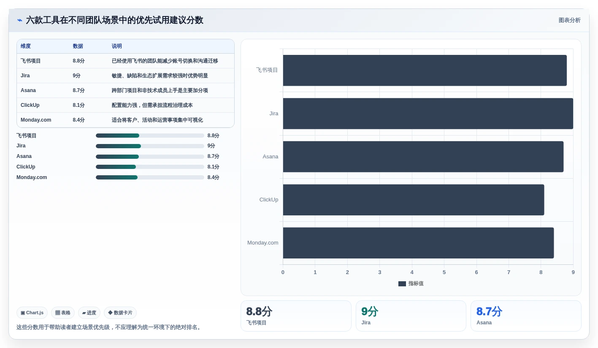The width and height of the screenshot is (598, 348).
Task: Click the title 六款工具在不同团队场景中的优先试用建议分数
Action: click(x=114, y=20)
